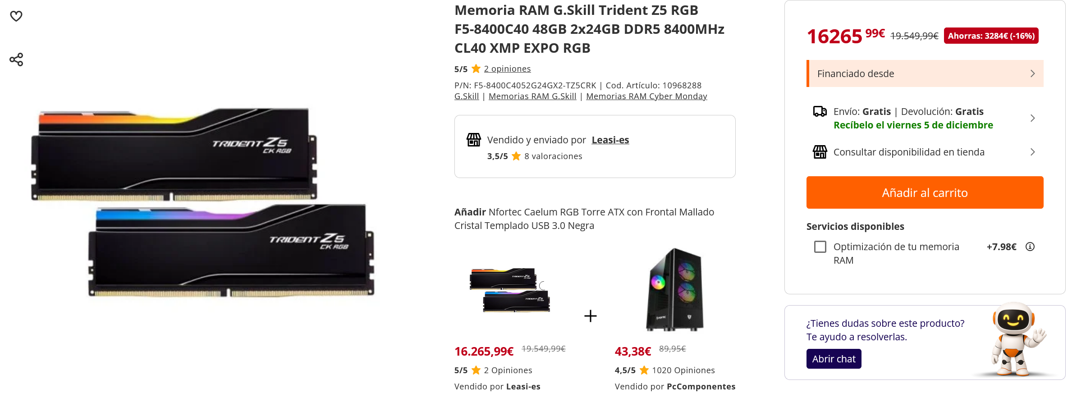Expand the 'Financiado desde' financing option
Viewport: 1086px width, 407px height.
click(925, 73)
